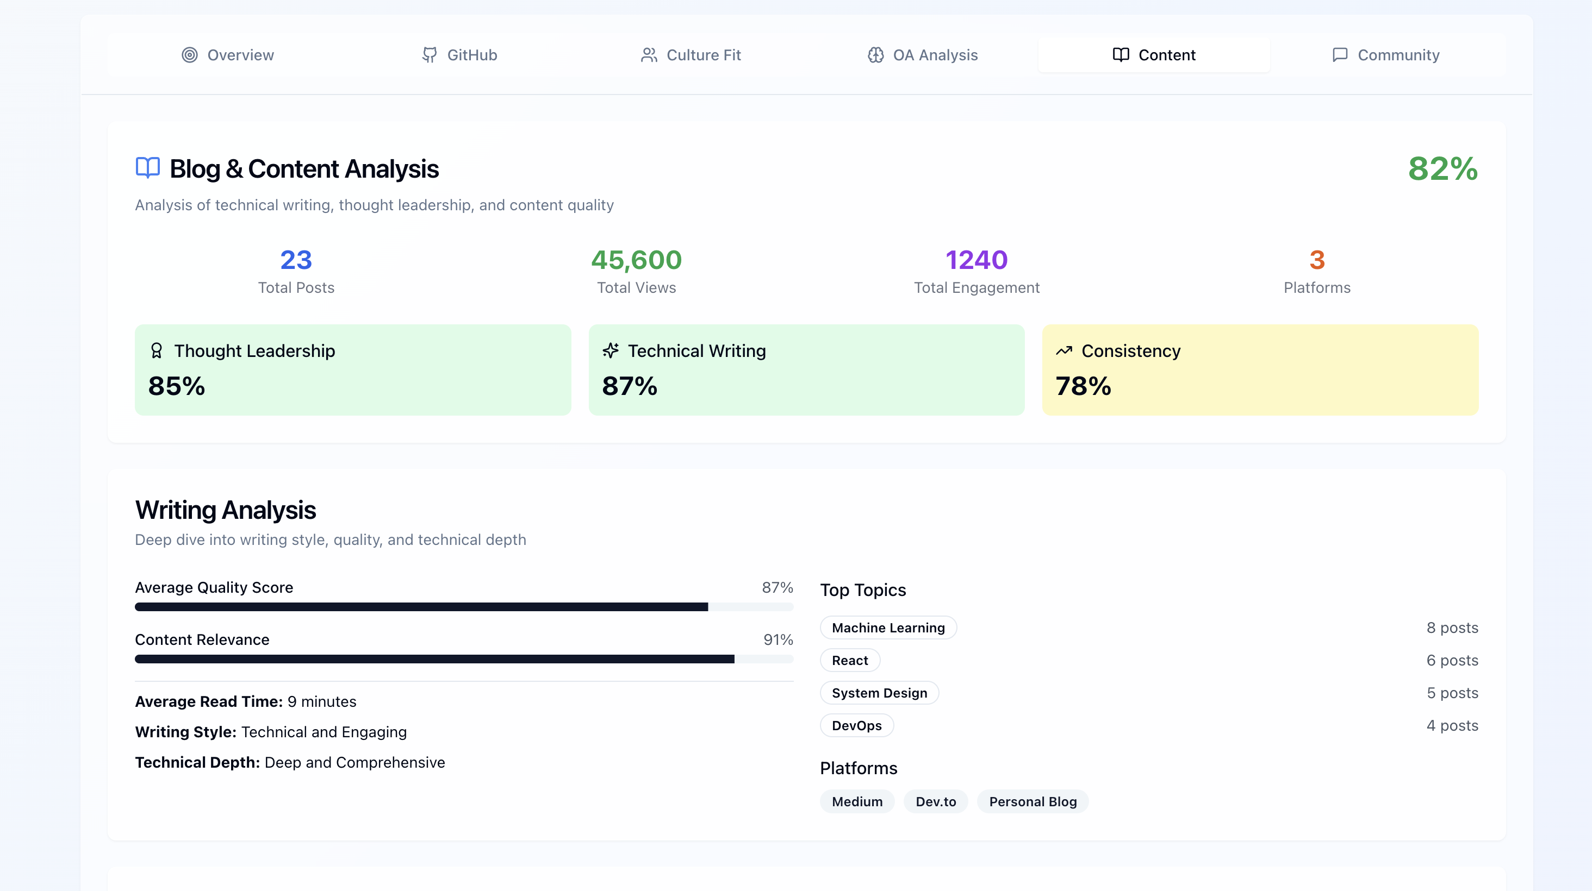
Task: Switch to the Overview tab
Action: pos(228,55)
